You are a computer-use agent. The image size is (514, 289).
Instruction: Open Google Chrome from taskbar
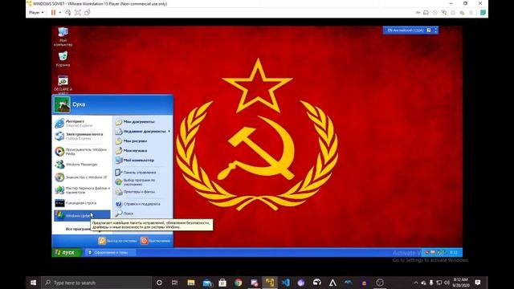click(238, 283)
